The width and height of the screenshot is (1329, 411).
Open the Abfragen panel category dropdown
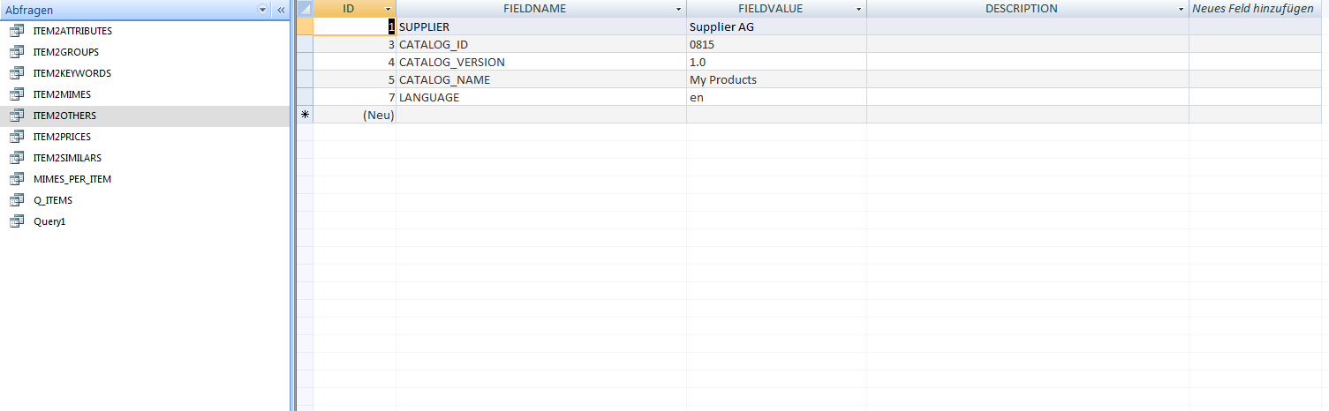point(262,10)
